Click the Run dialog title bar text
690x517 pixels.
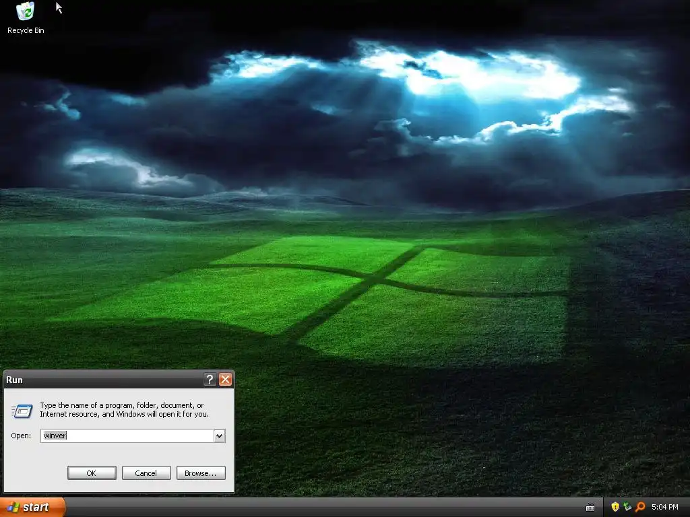[x=15, y=380]
